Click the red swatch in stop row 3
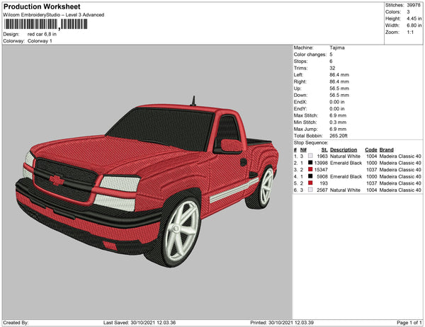 tap(310, 169)
